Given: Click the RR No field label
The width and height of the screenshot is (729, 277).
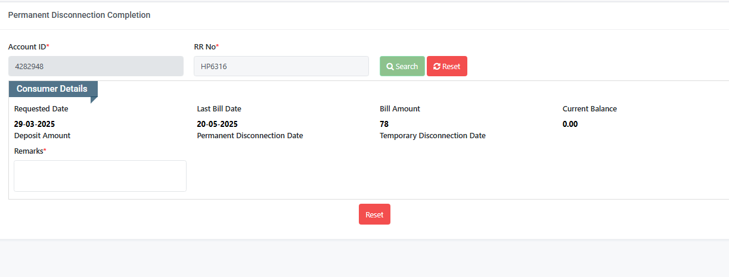Looking at the screenshot, I should [x=207, y=46].
